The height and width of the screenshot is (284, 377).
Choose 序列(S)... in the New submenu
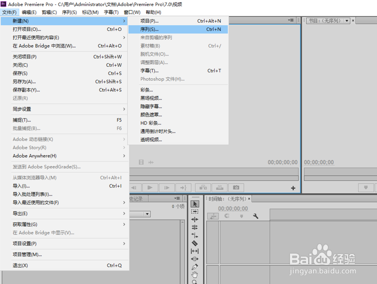[178, 29]
